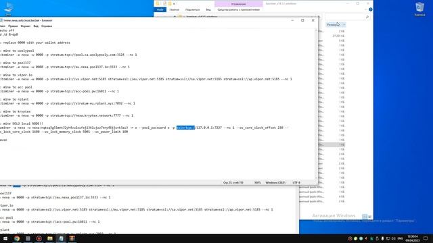This screenshot has height=243, width=433.
Task: Click the microphone tray icon
Action: [382, 238]
